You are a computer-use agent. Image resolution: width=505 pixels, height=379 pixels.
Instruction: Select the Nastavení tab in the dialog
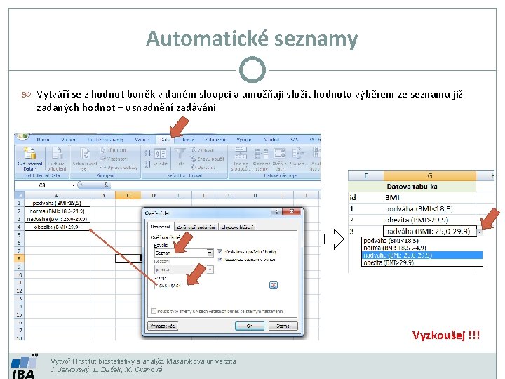[161, 227]
